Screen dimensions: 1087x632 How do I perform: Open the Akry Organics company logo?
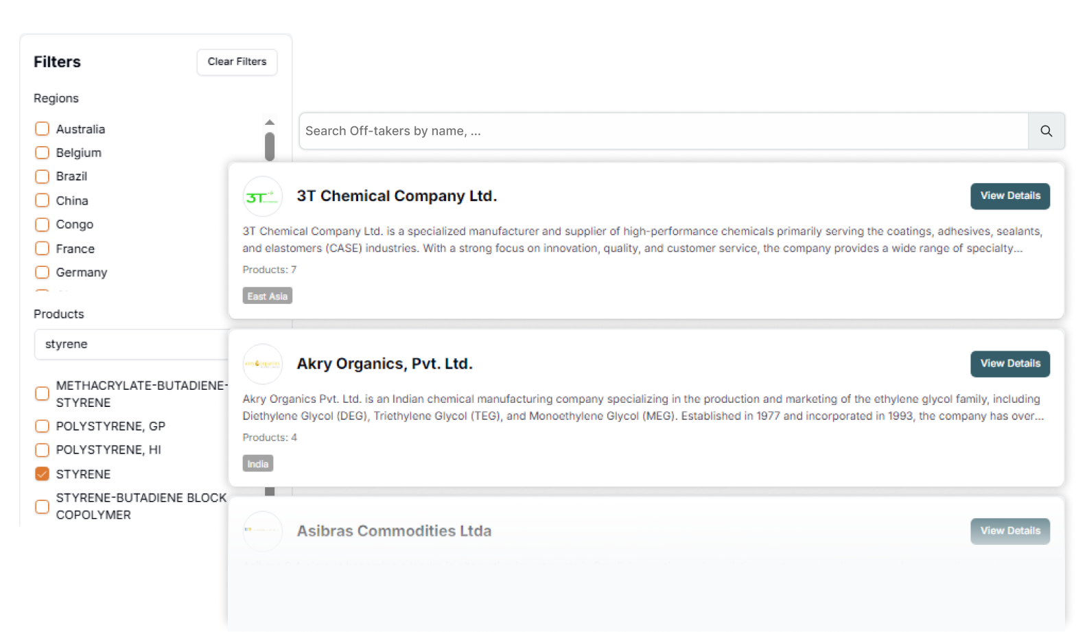[x=262, y=364]
